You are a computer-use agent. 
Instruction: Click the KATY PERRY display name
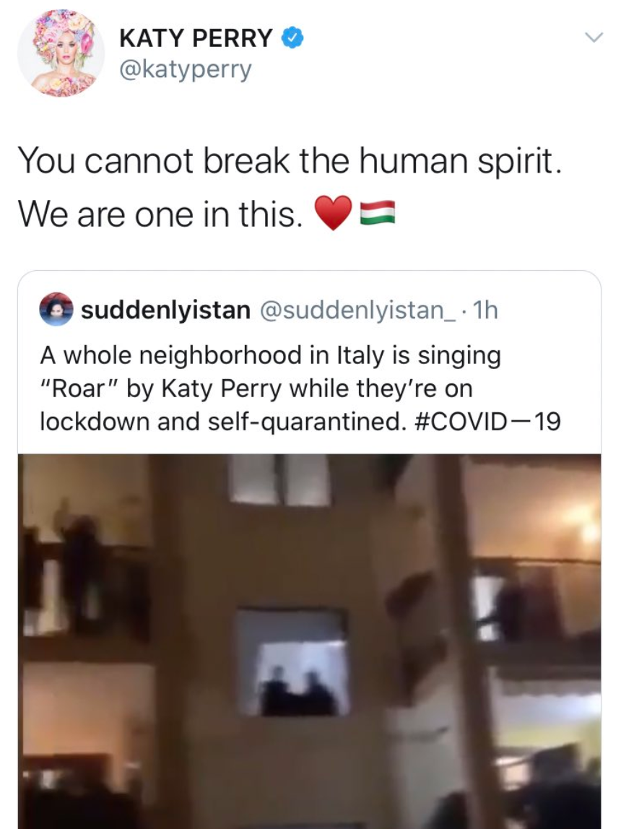point(196,38)
